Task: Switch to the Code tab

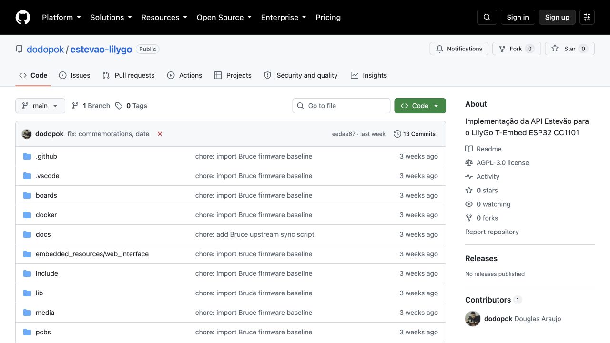Action: pos(33,75)
